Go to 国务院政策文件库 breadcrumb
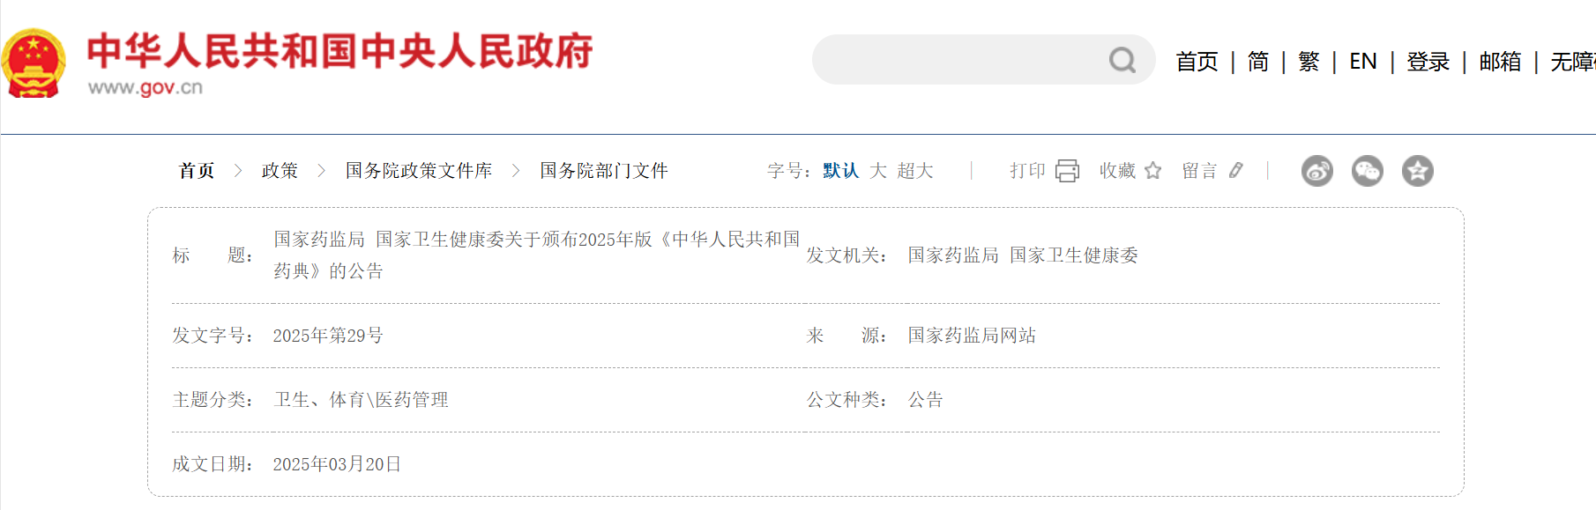The width and height of the screenshot is (1596, 510). point(419,171)
